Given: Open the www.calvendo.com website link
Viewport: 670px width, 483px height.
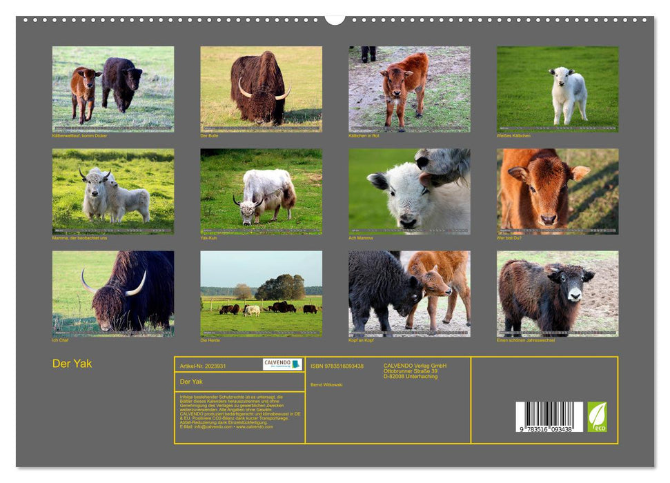Looking at the screenshot, I should (255, 428).
